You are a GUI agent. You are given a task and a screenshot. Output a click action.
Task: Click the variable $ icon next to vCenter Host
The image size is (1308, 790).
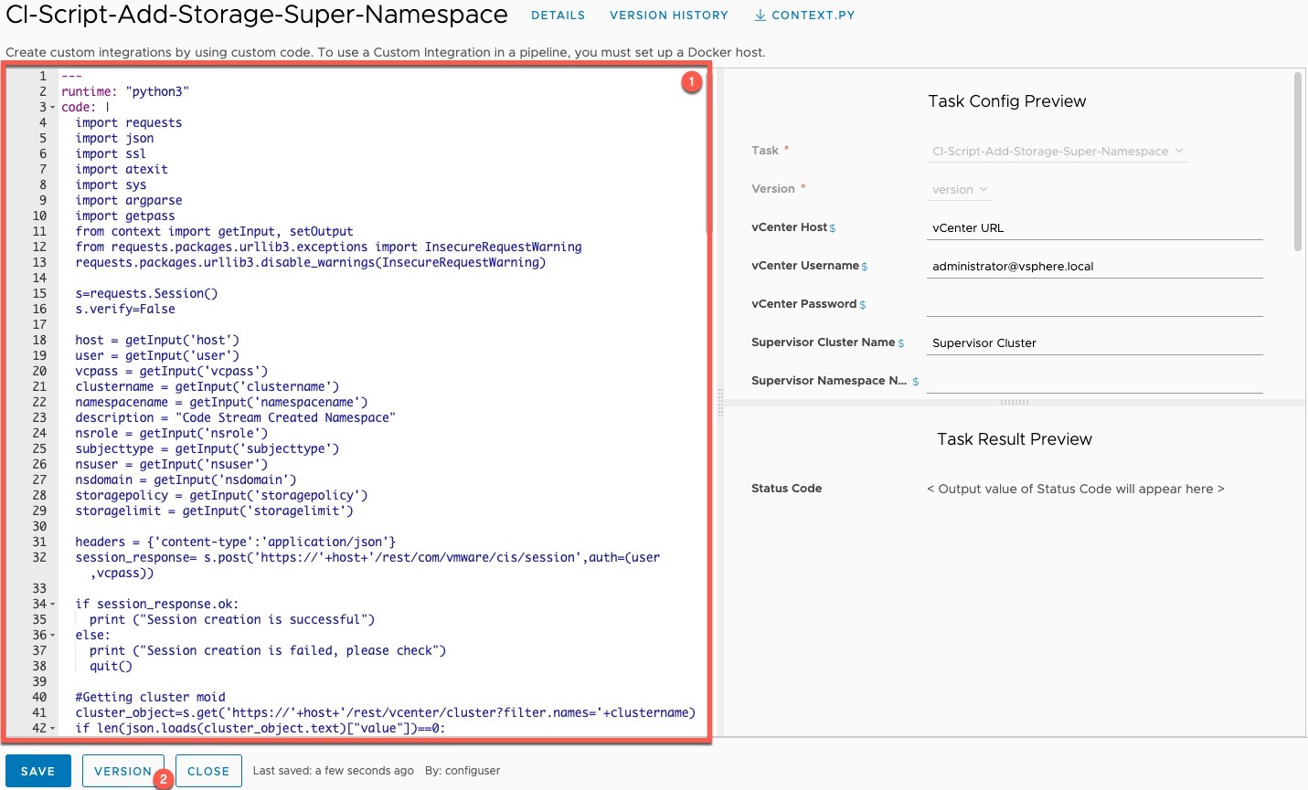pos(833,228)
